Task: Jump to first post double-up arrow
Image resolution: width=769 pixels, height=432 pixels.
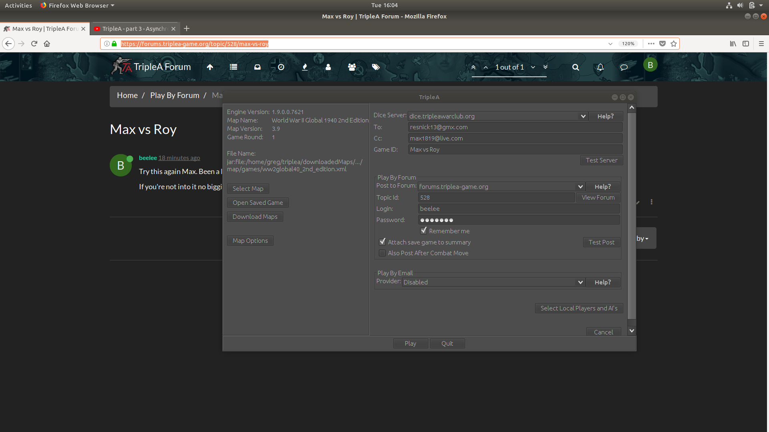Action: pos(473,67)
